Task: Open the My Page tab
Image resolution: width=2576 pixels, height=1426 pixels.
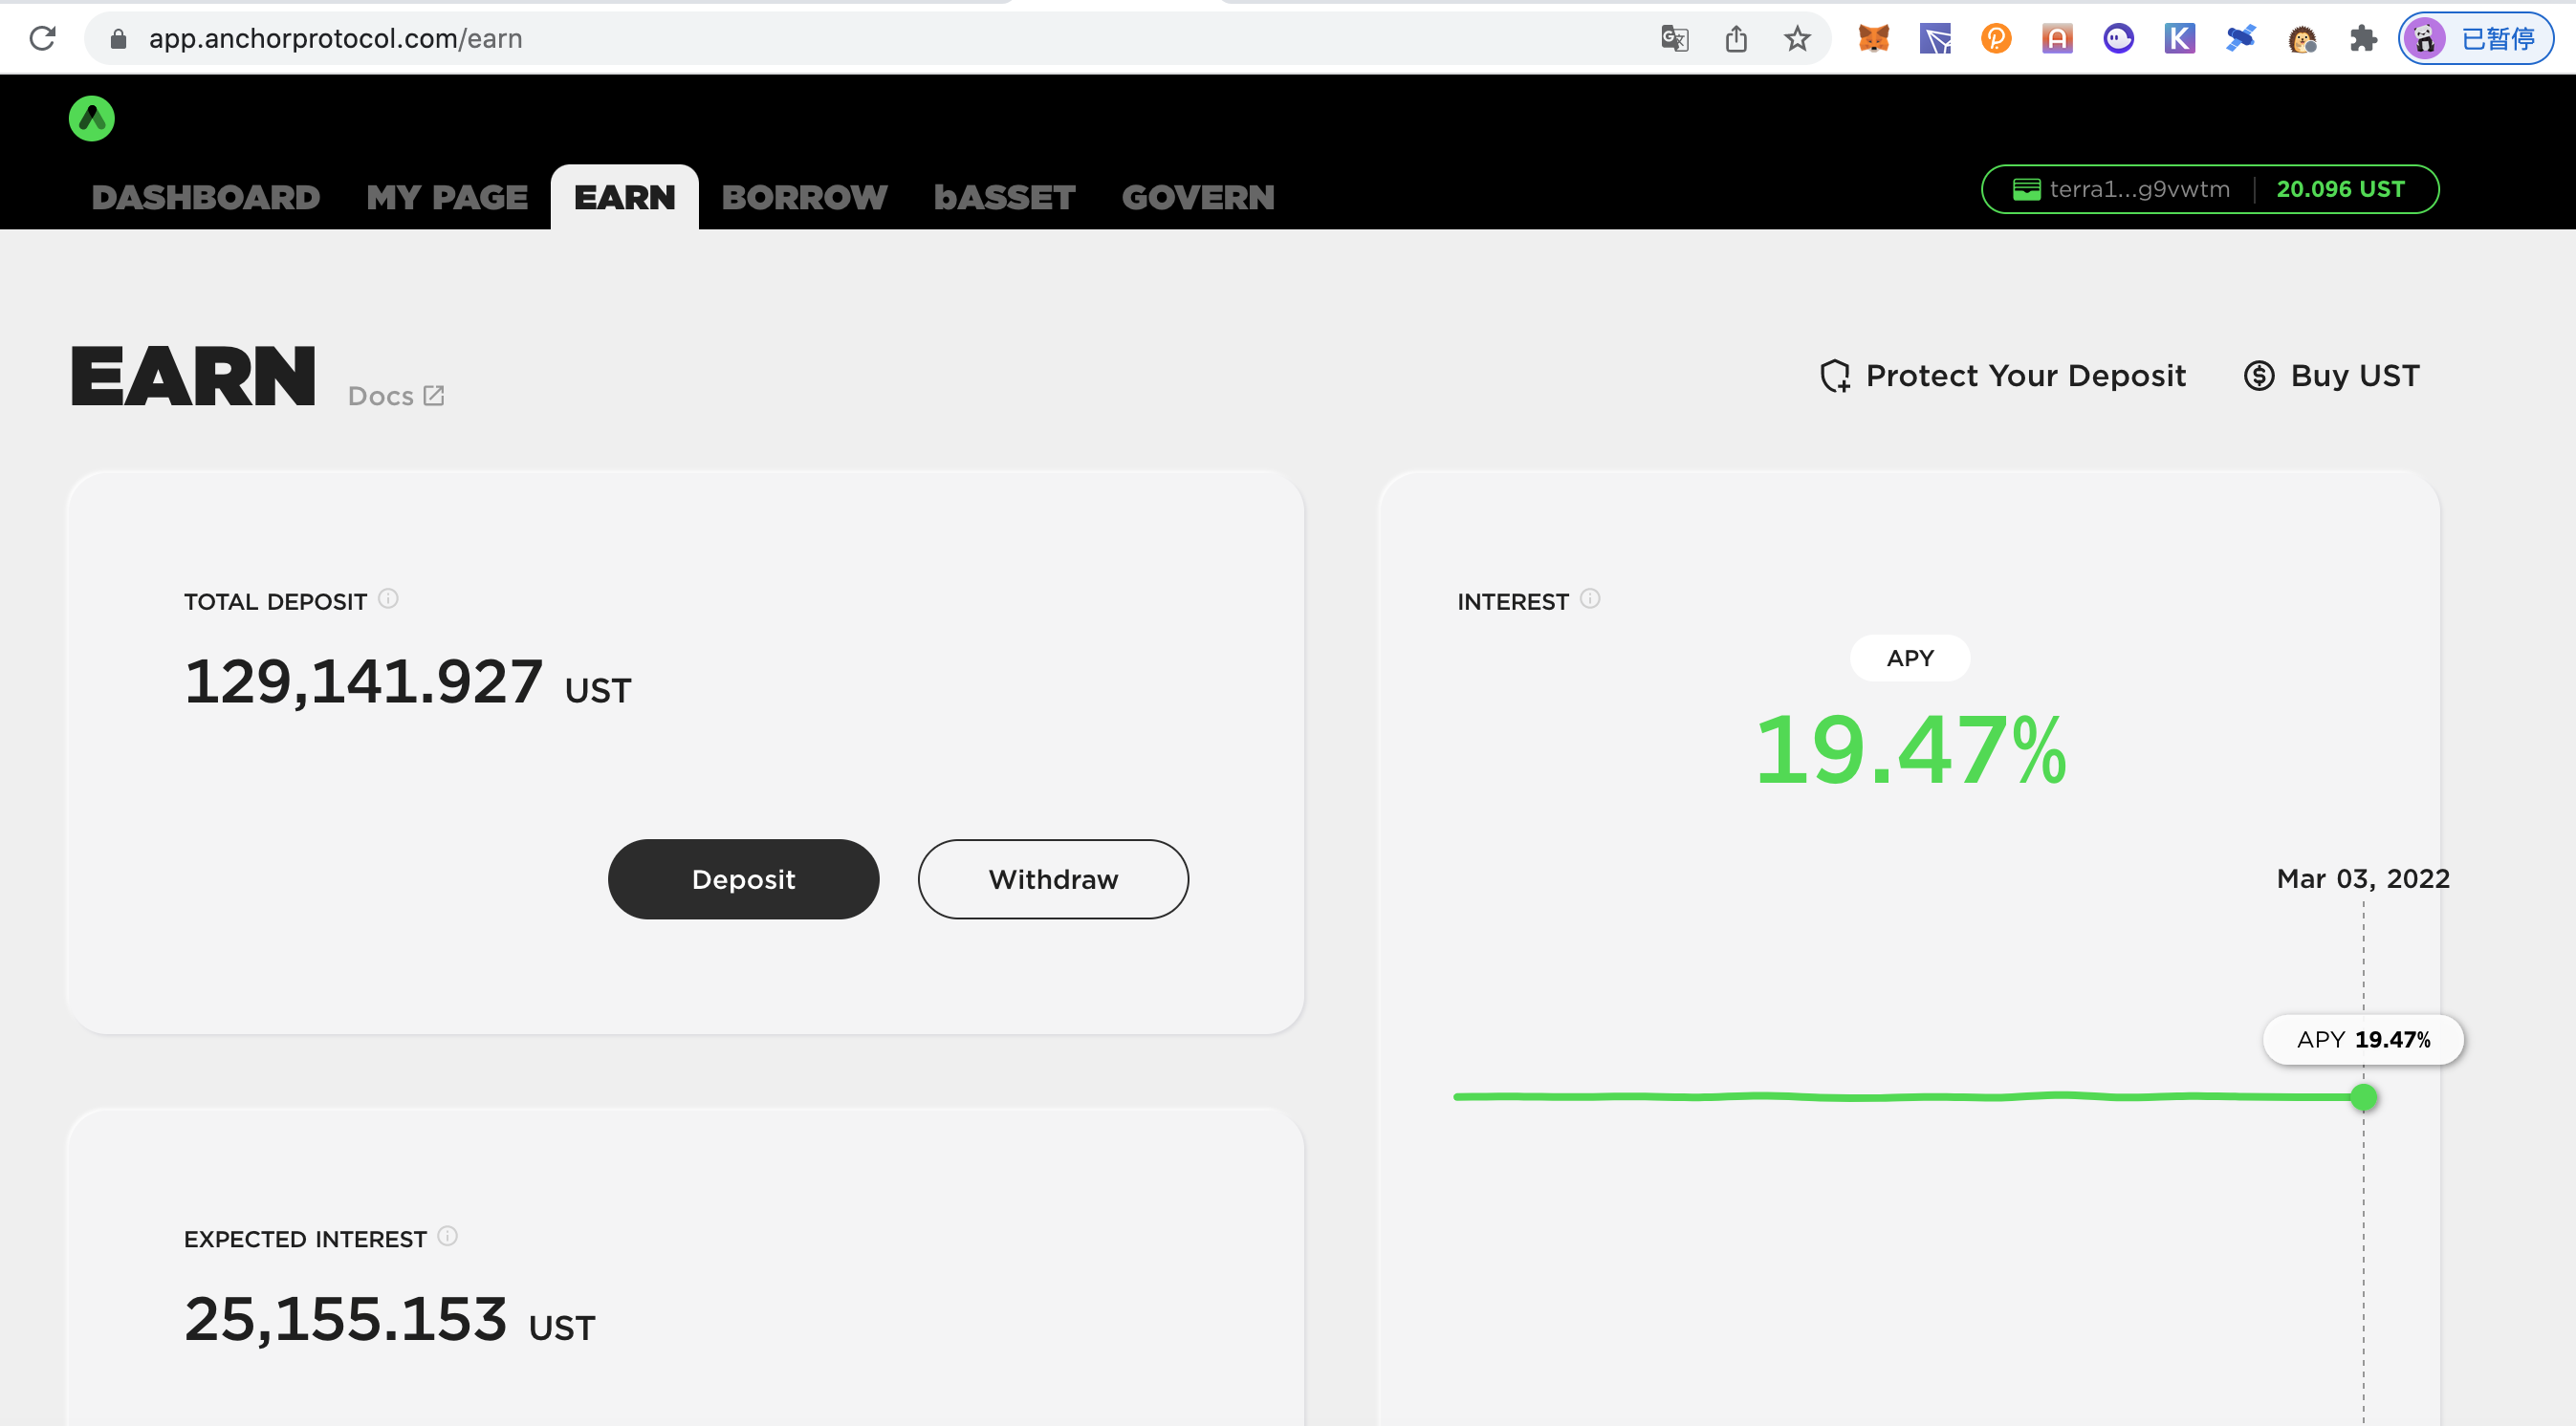Action: coord(446,197)
